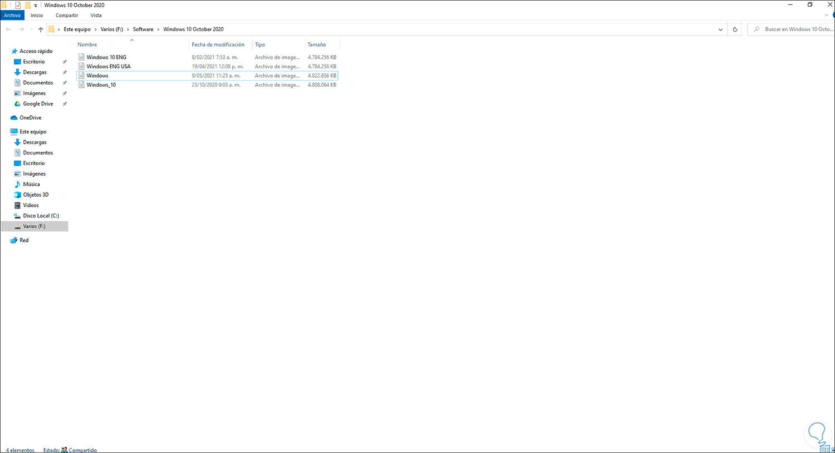Select Acceso rápido in the navigation pane
The width and height of the screenshot is (835, 453).
pyautogui.click(x=36, y=51)
